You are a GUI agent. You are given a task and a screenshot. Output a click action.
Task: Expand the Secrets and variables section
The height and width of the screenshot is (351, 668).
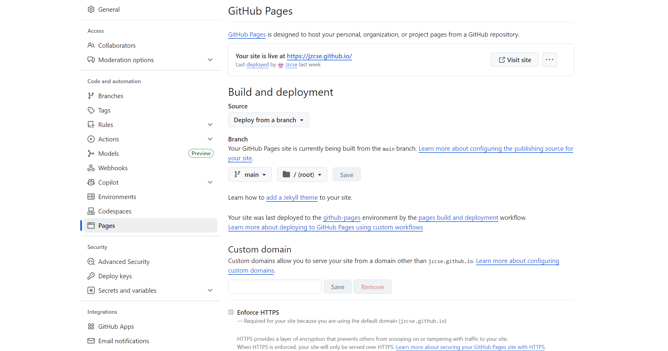pyautogui.click(x=210, y=291)
